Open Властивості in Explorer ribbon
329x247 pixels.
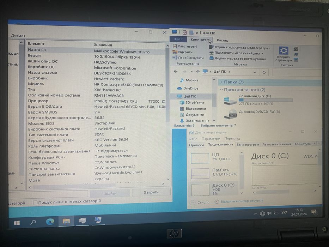click(185, 46)
